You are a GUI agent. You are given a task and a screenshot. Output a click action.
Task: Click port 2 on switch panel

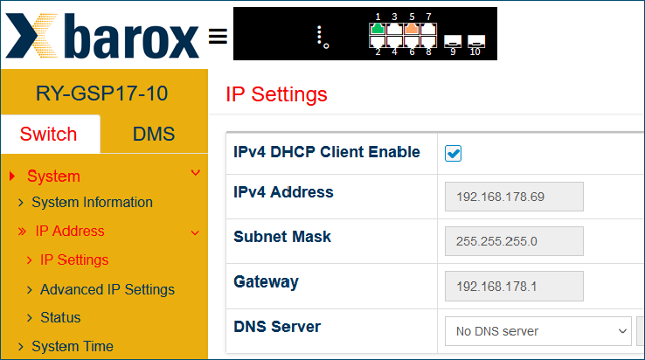click(378, 41)
